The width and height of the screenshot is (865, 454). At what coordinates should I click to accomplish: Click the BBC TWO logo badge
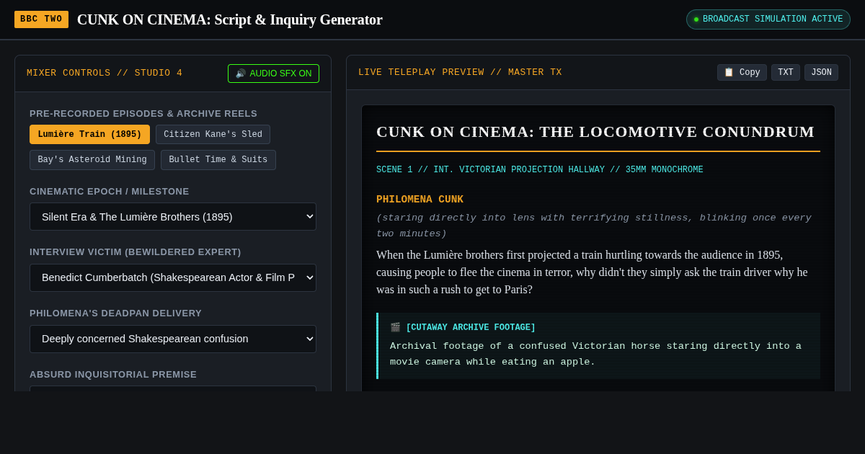point(41,19)
